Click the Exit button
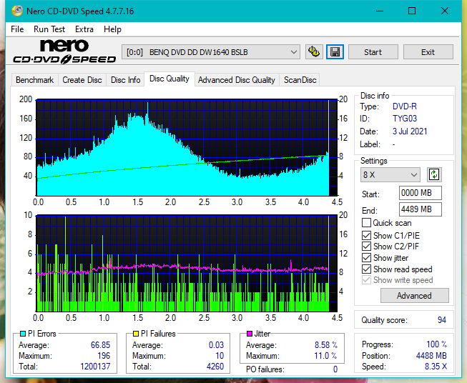467x383 pixels. pyautogui.click(x=428, y=52)
